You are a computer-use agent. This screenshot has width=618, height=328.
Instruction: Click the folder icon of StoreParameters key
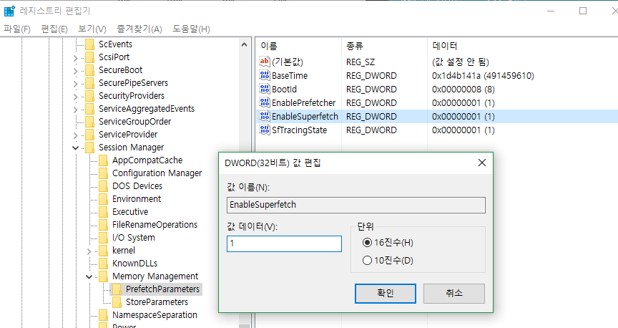pyautogui.click(x=117, y=302)
